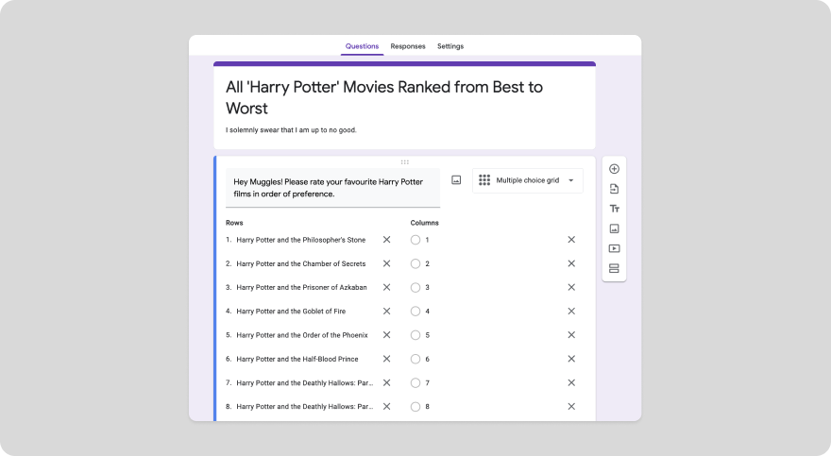The width and height of the screenshot is (831, 456).
Task: Insert image next to the question text
Action: coord(456,180)
